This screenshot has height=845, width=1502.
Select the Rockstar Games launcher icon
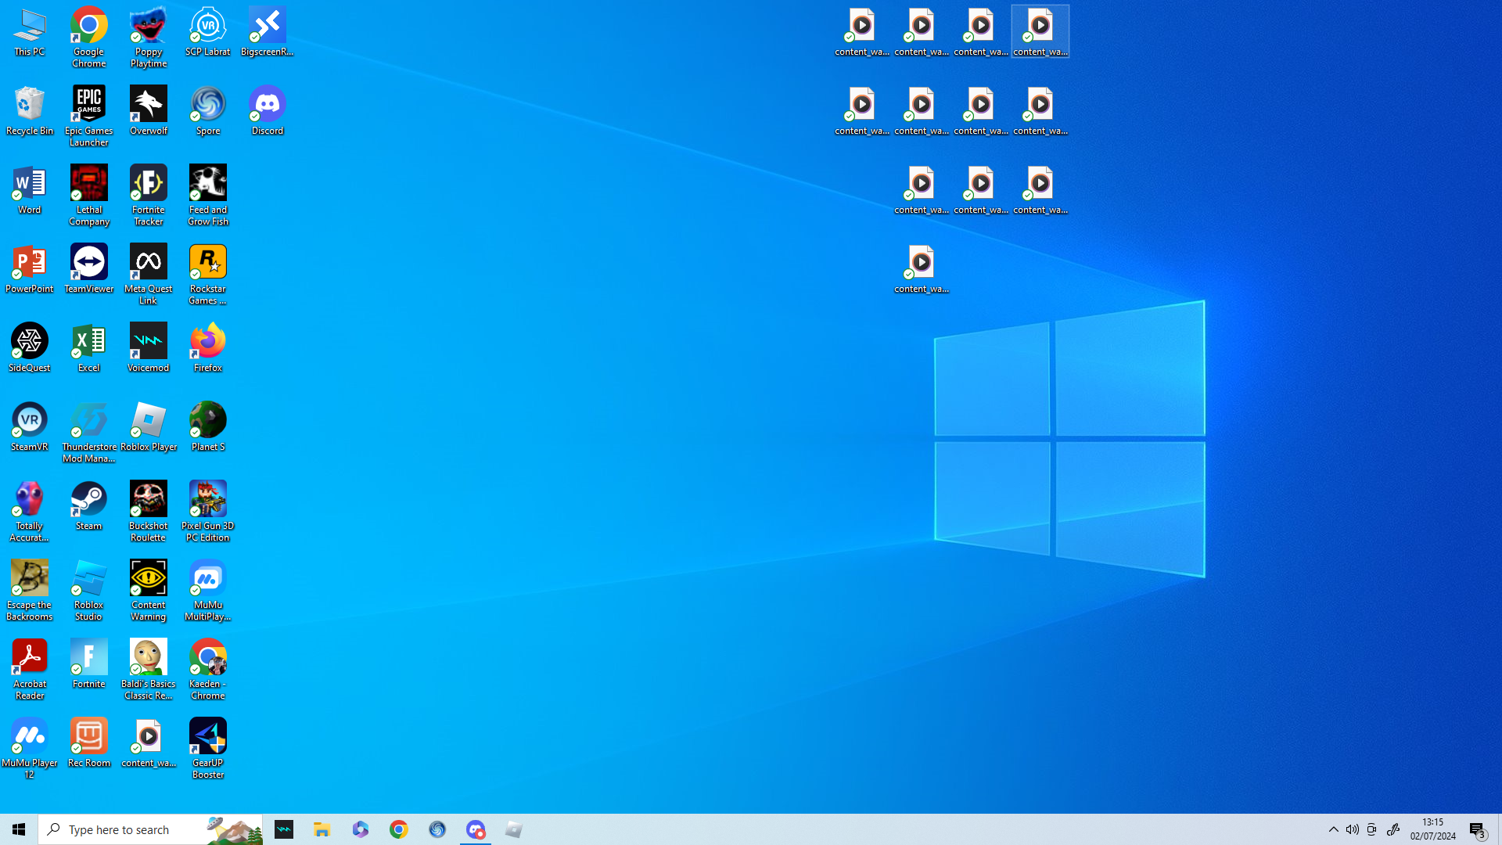coord(208,275)
